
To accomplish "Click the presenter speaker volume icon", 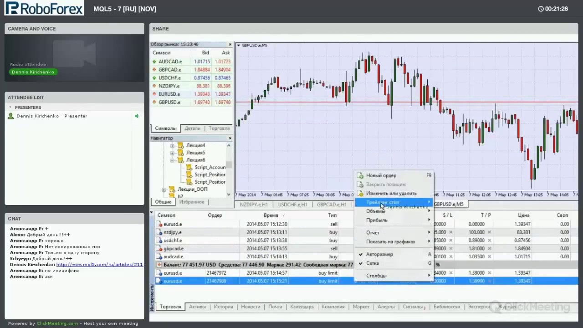I will tap(137, 116).
